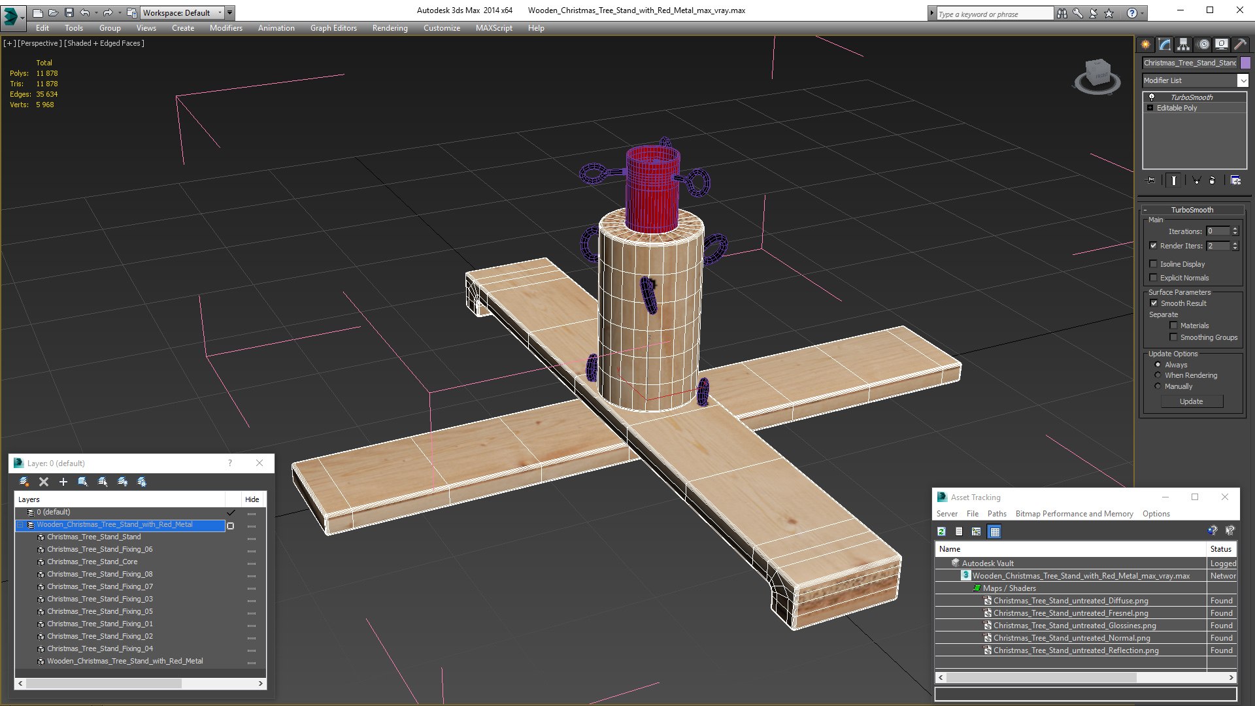The height and width of the screenshot is (706, 1255).
Task: Click Configure Modifier Sets icon
Action: click(x=1235, y=180)
